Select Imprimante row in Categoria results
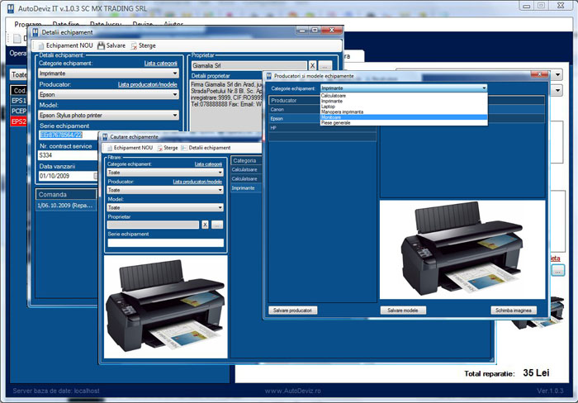Image resolution: width=578 pixels, height=403 pixels. pos(246,188)
